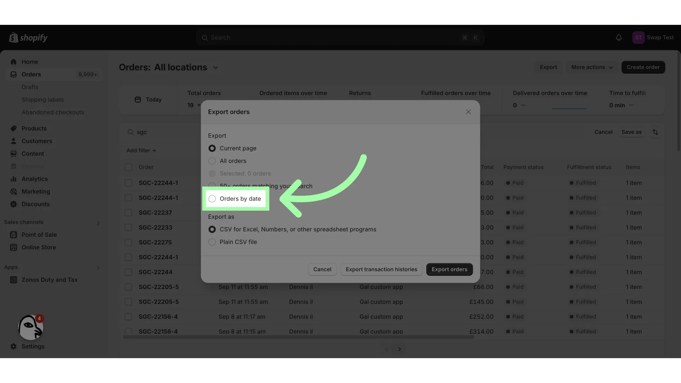Go to next page of orders
The height and width of the screenshot is (383, 681).
(399, 349)
